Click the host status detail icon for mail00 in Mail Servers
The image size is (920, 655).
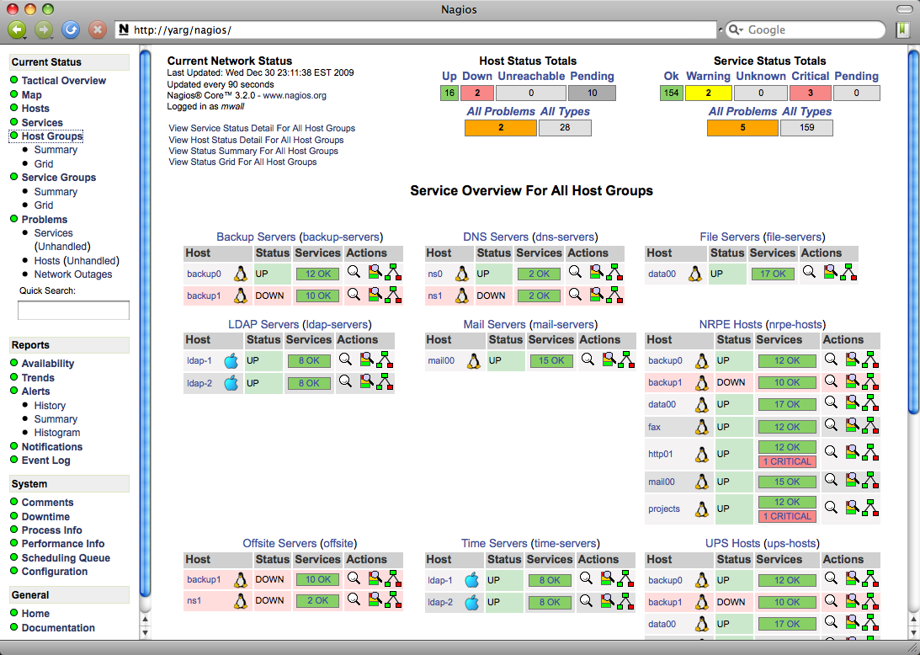point(609,359)
